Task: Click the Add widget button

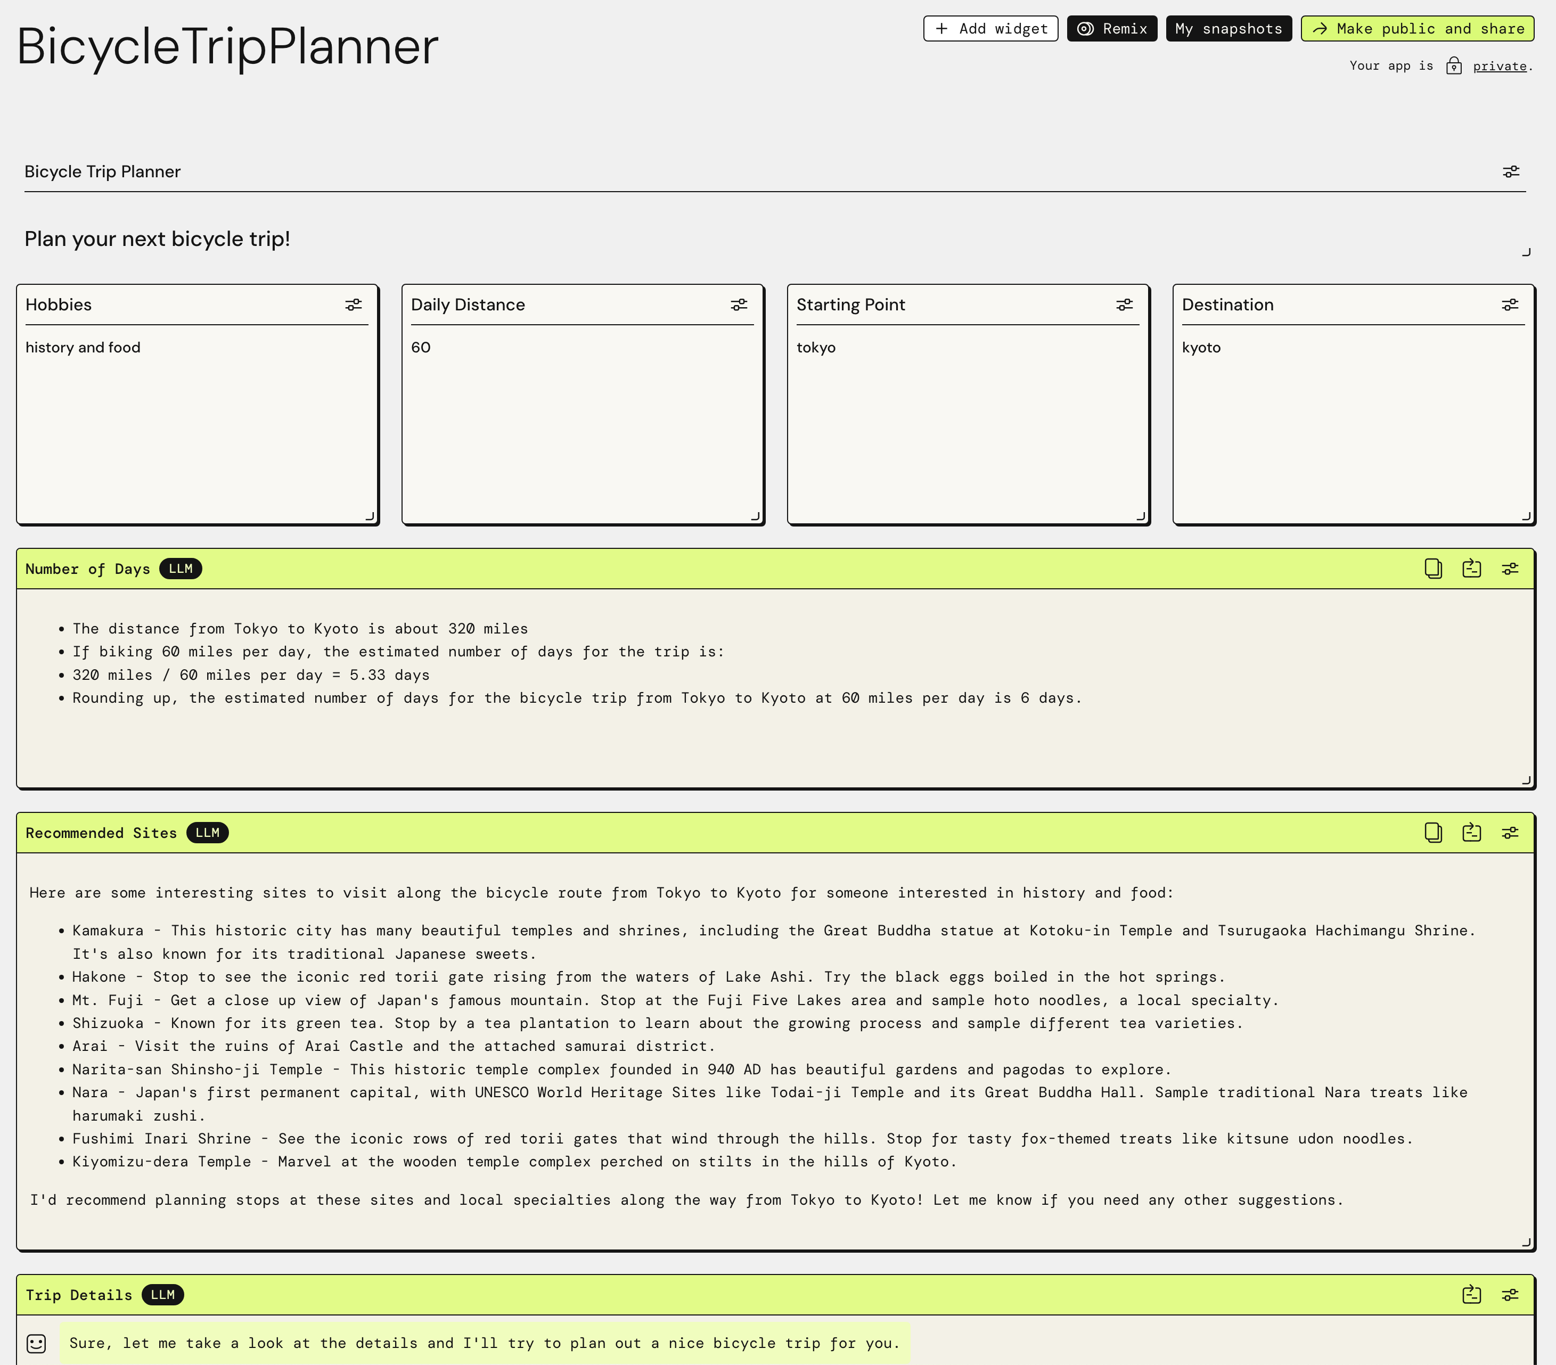Action: (990, 29)
